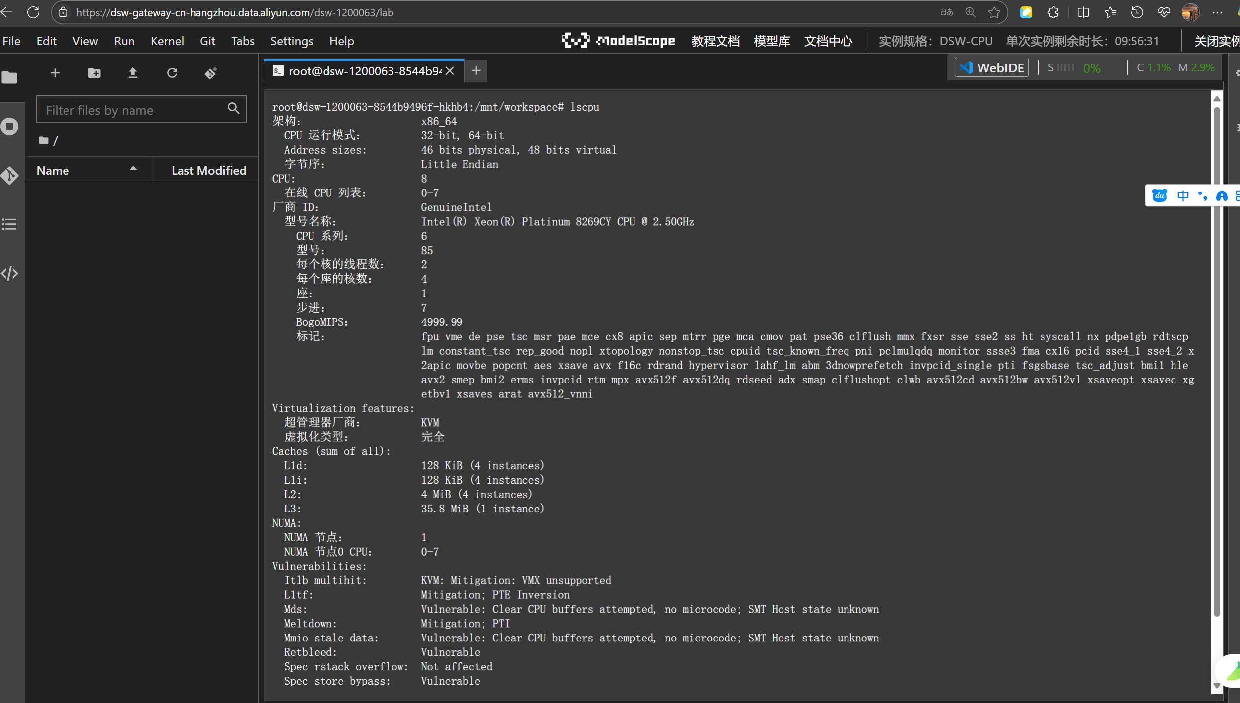
Task: Create a new folder in the file browser
Action: point(93,73)
